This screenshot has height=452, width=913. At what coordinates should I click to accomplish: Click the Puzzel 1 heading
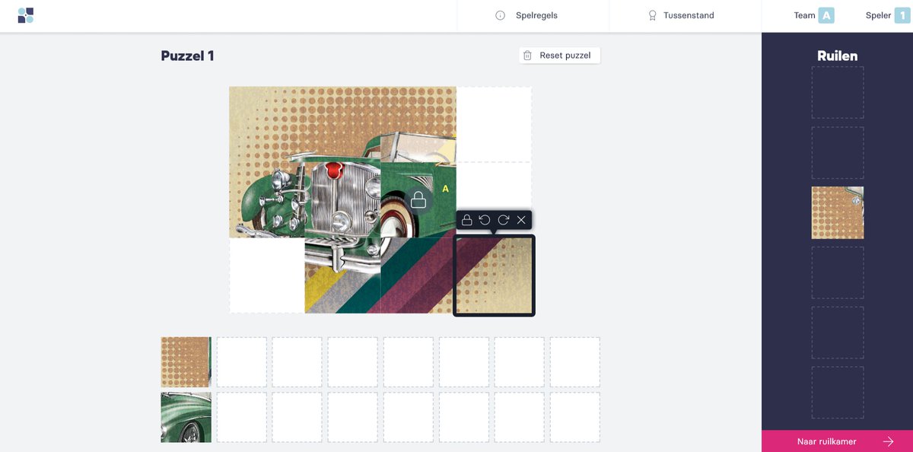point(187,56)
